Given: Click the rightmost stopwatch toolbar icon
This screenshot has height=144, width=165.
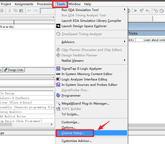Looking at the screenshot, I should coord(162,11).
